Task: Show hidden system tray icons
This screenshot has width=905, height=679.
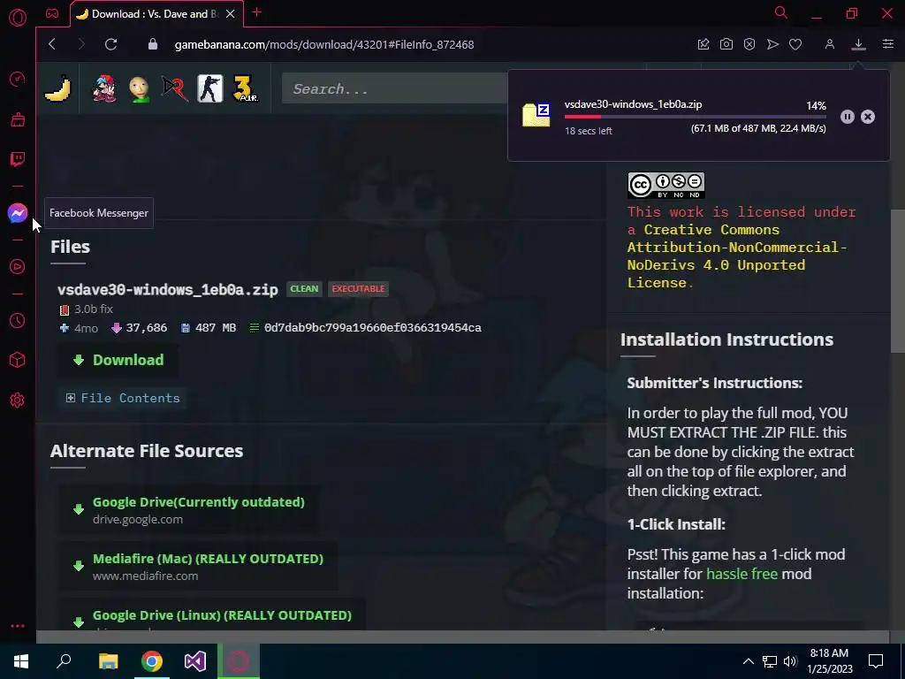Action: 748,661
